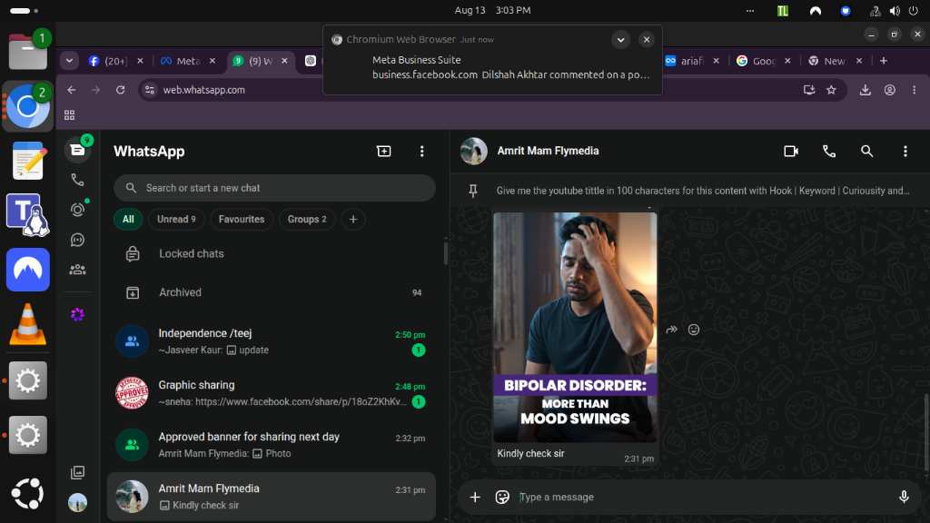Select the Groups 2 filter chip
Image resolution: width=930 pixels, height=523 pixels.
point(307,220)
